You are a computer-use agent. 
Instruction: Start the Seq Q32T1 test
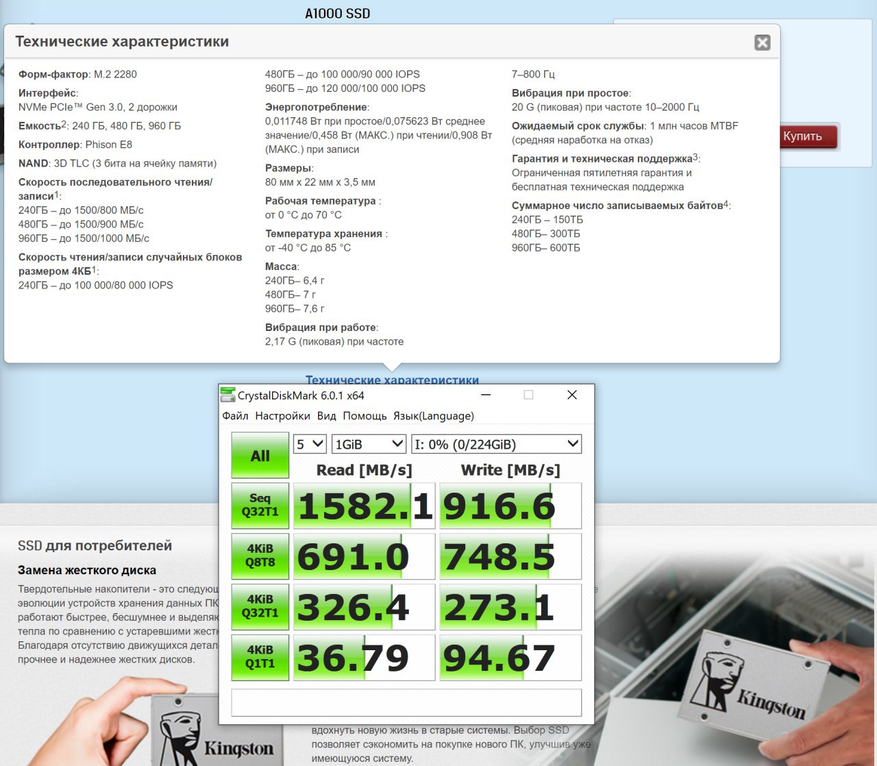260,506
